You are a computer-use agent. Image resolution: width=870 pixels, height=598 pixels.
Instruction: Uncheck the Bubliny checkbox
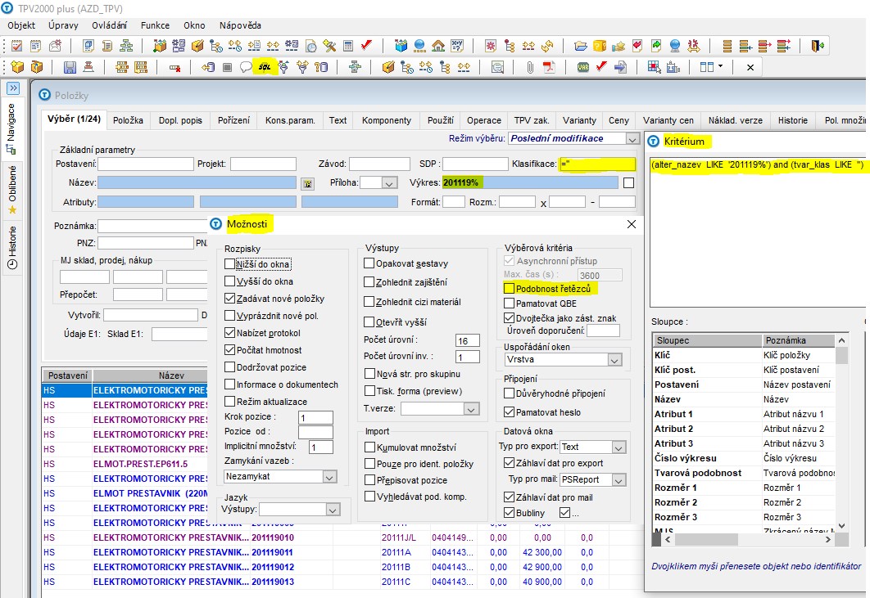(509, 513)
